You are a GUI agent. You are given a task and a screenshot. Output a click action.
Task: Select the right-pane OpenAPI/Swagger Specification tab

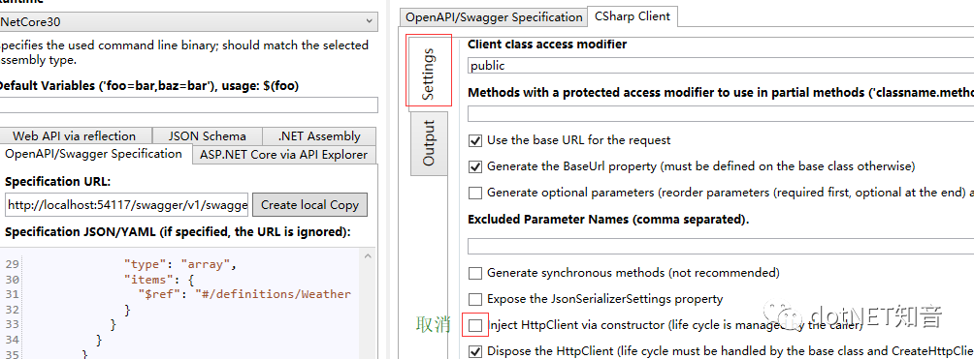point(494,16)
